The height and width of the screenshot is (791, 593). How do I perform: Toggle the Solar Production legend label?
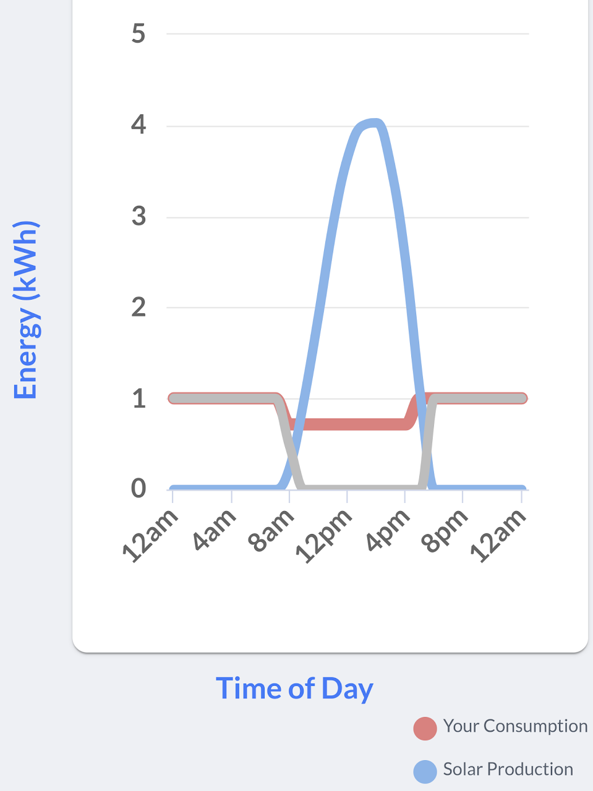click(508, 769)
